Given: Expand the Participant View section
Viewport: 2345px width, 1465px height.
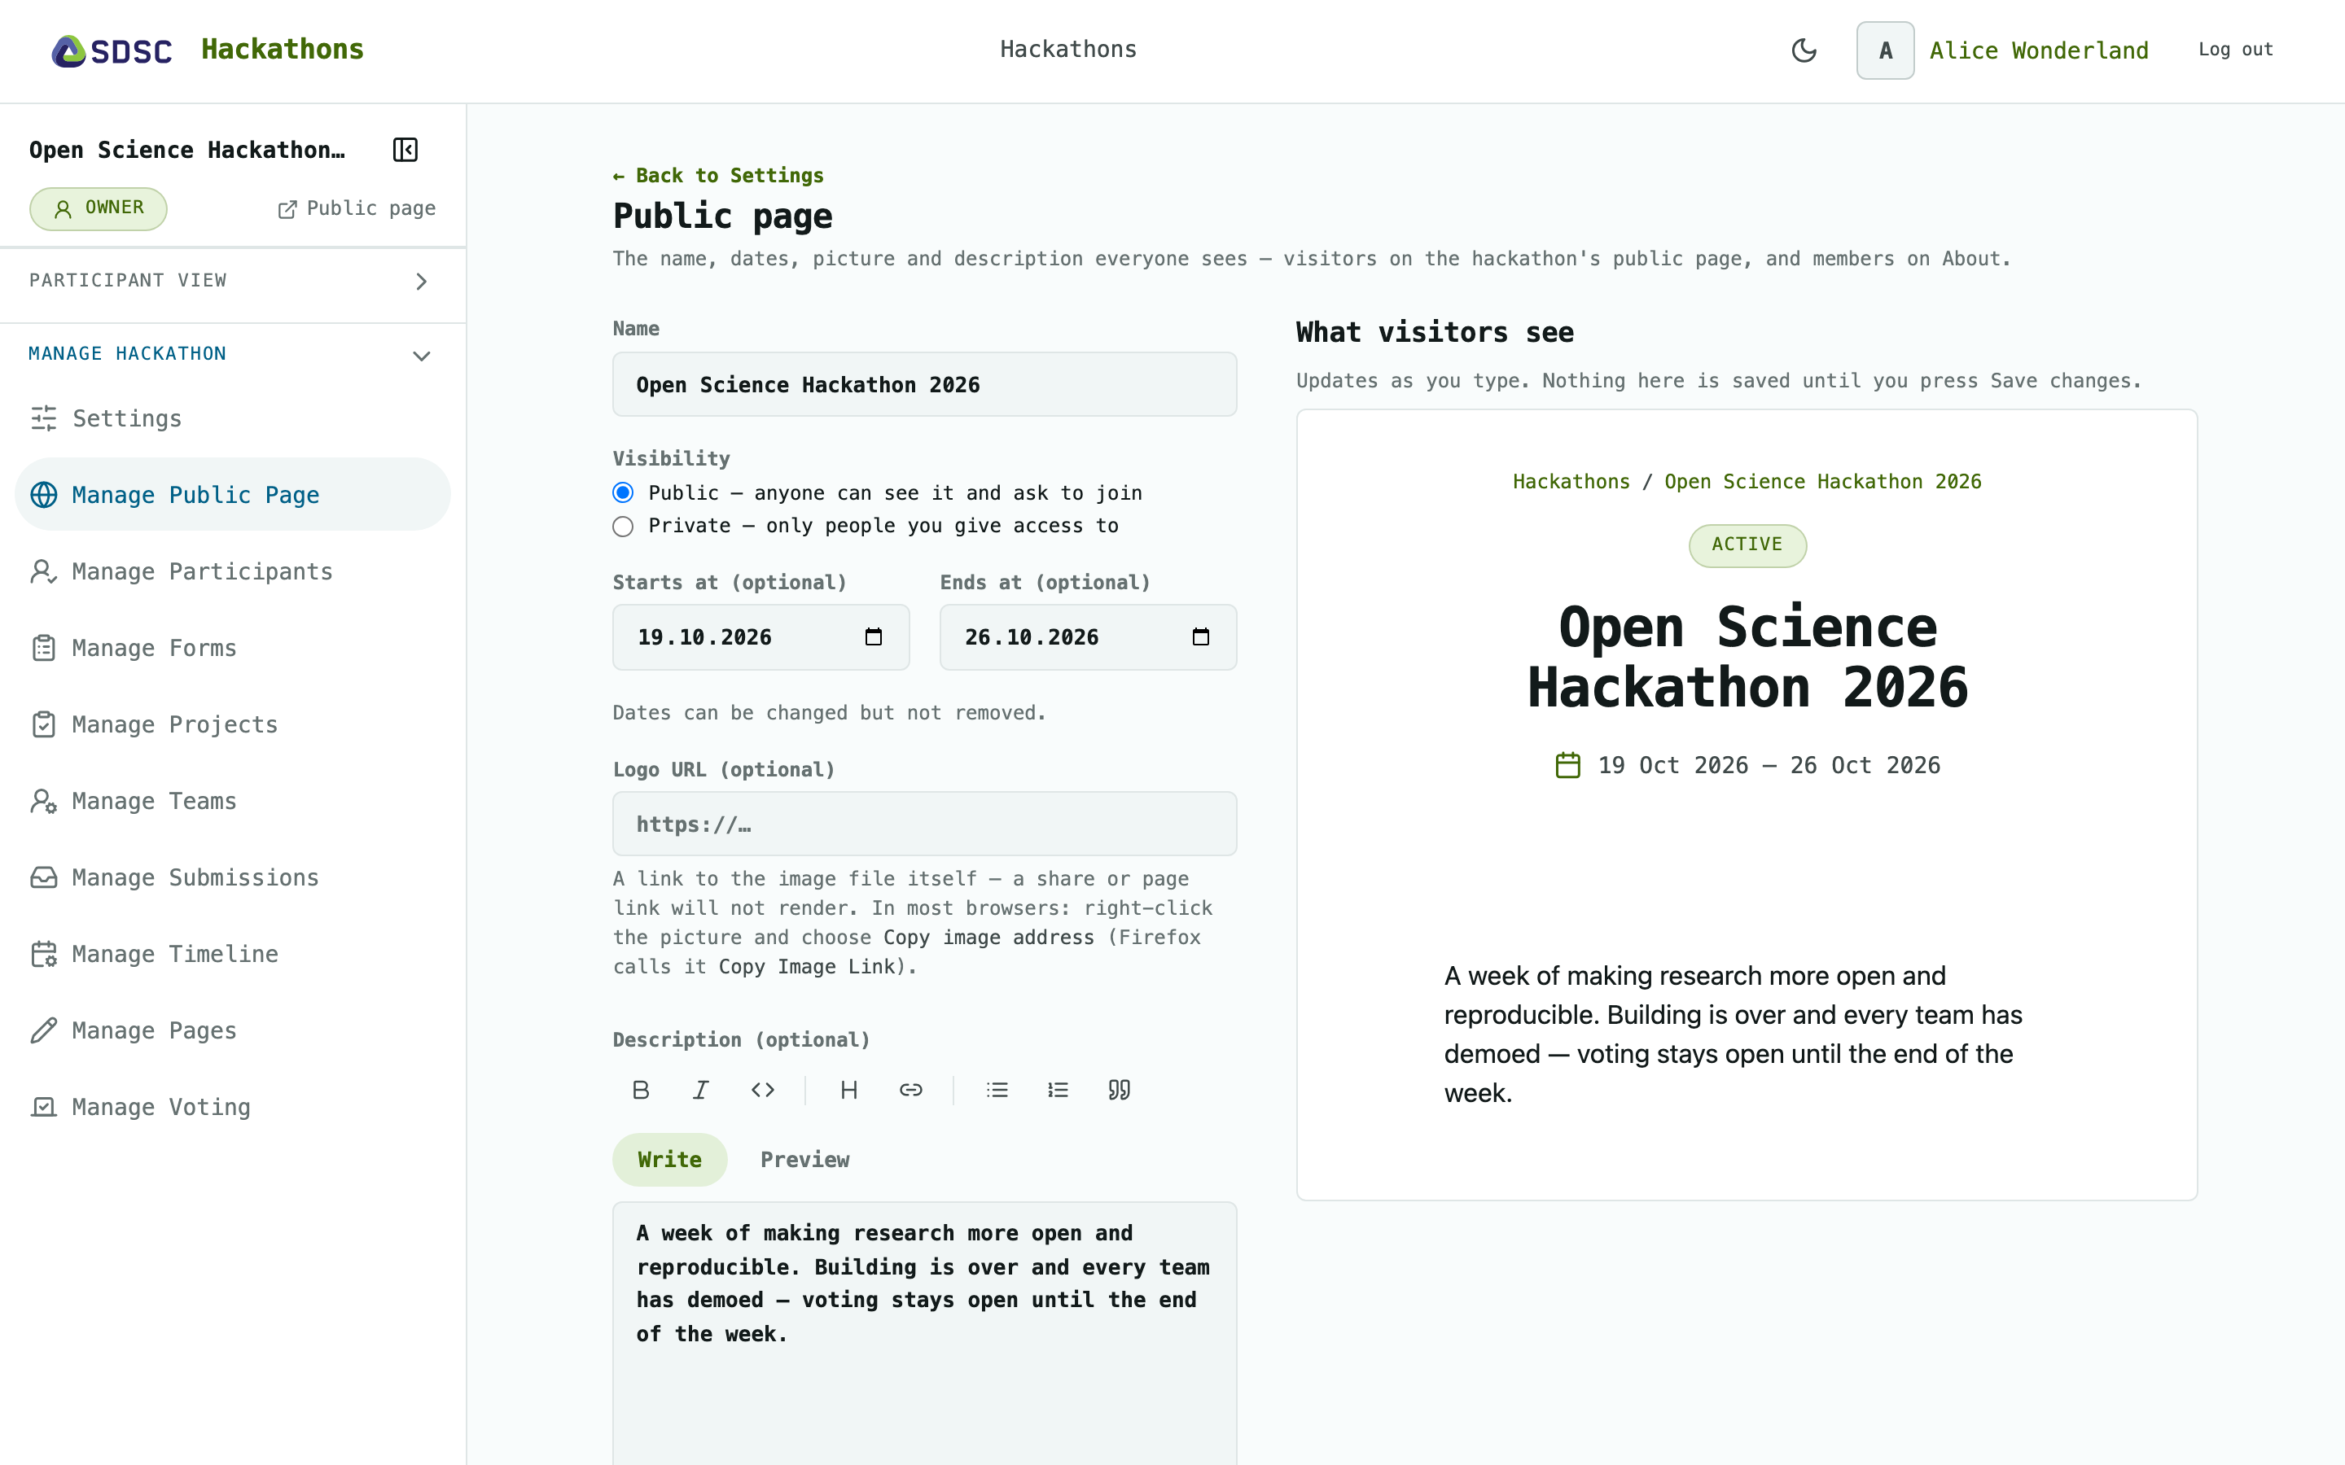Looking at the screenshot, I should click(x=233, y=281).
